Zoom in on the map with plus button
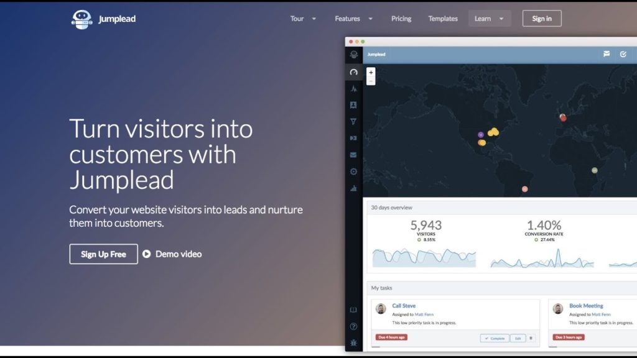 pyautogui.click(x=371, y=72)
